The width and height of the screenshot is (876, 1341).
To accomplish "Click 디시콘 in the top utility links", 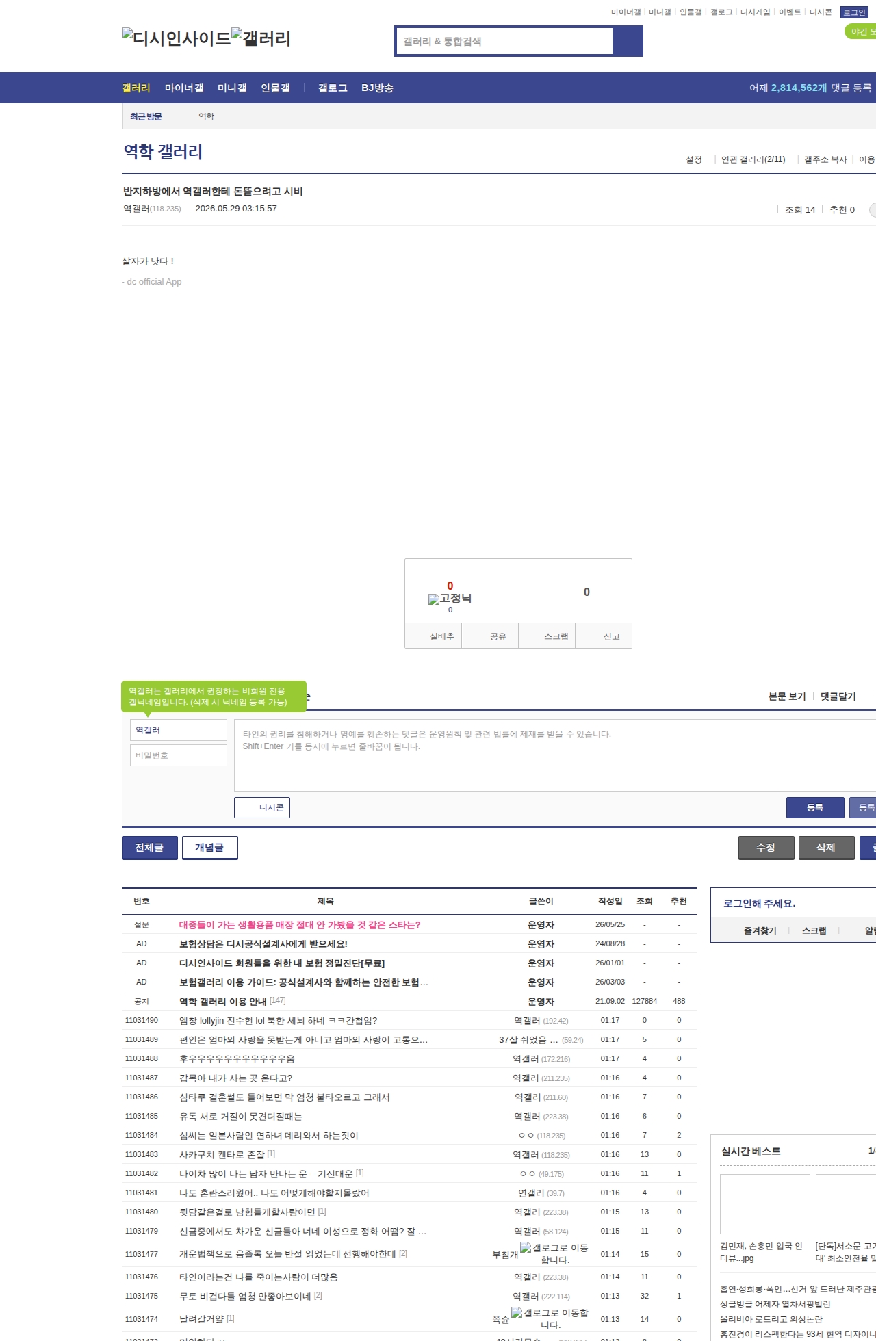I will [x=821, y=12].
